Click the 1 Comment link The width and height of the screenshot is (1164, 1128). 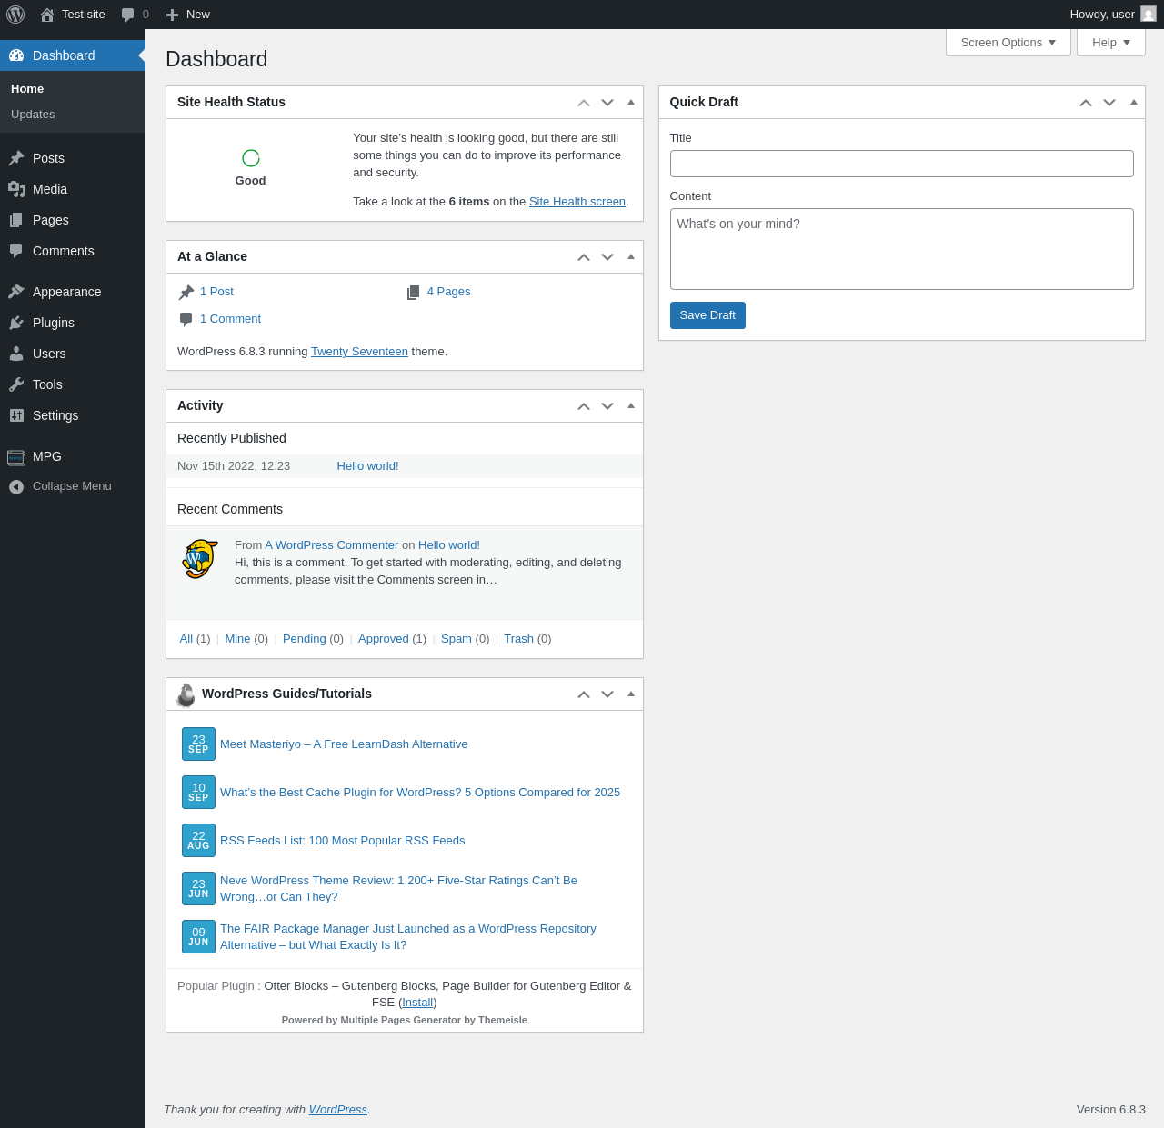[230, 319]
